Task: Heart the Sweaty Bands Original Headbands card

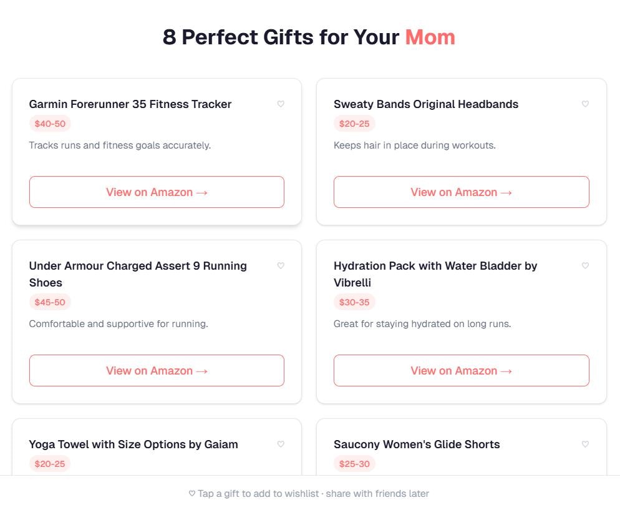Action: coord(585,104)
